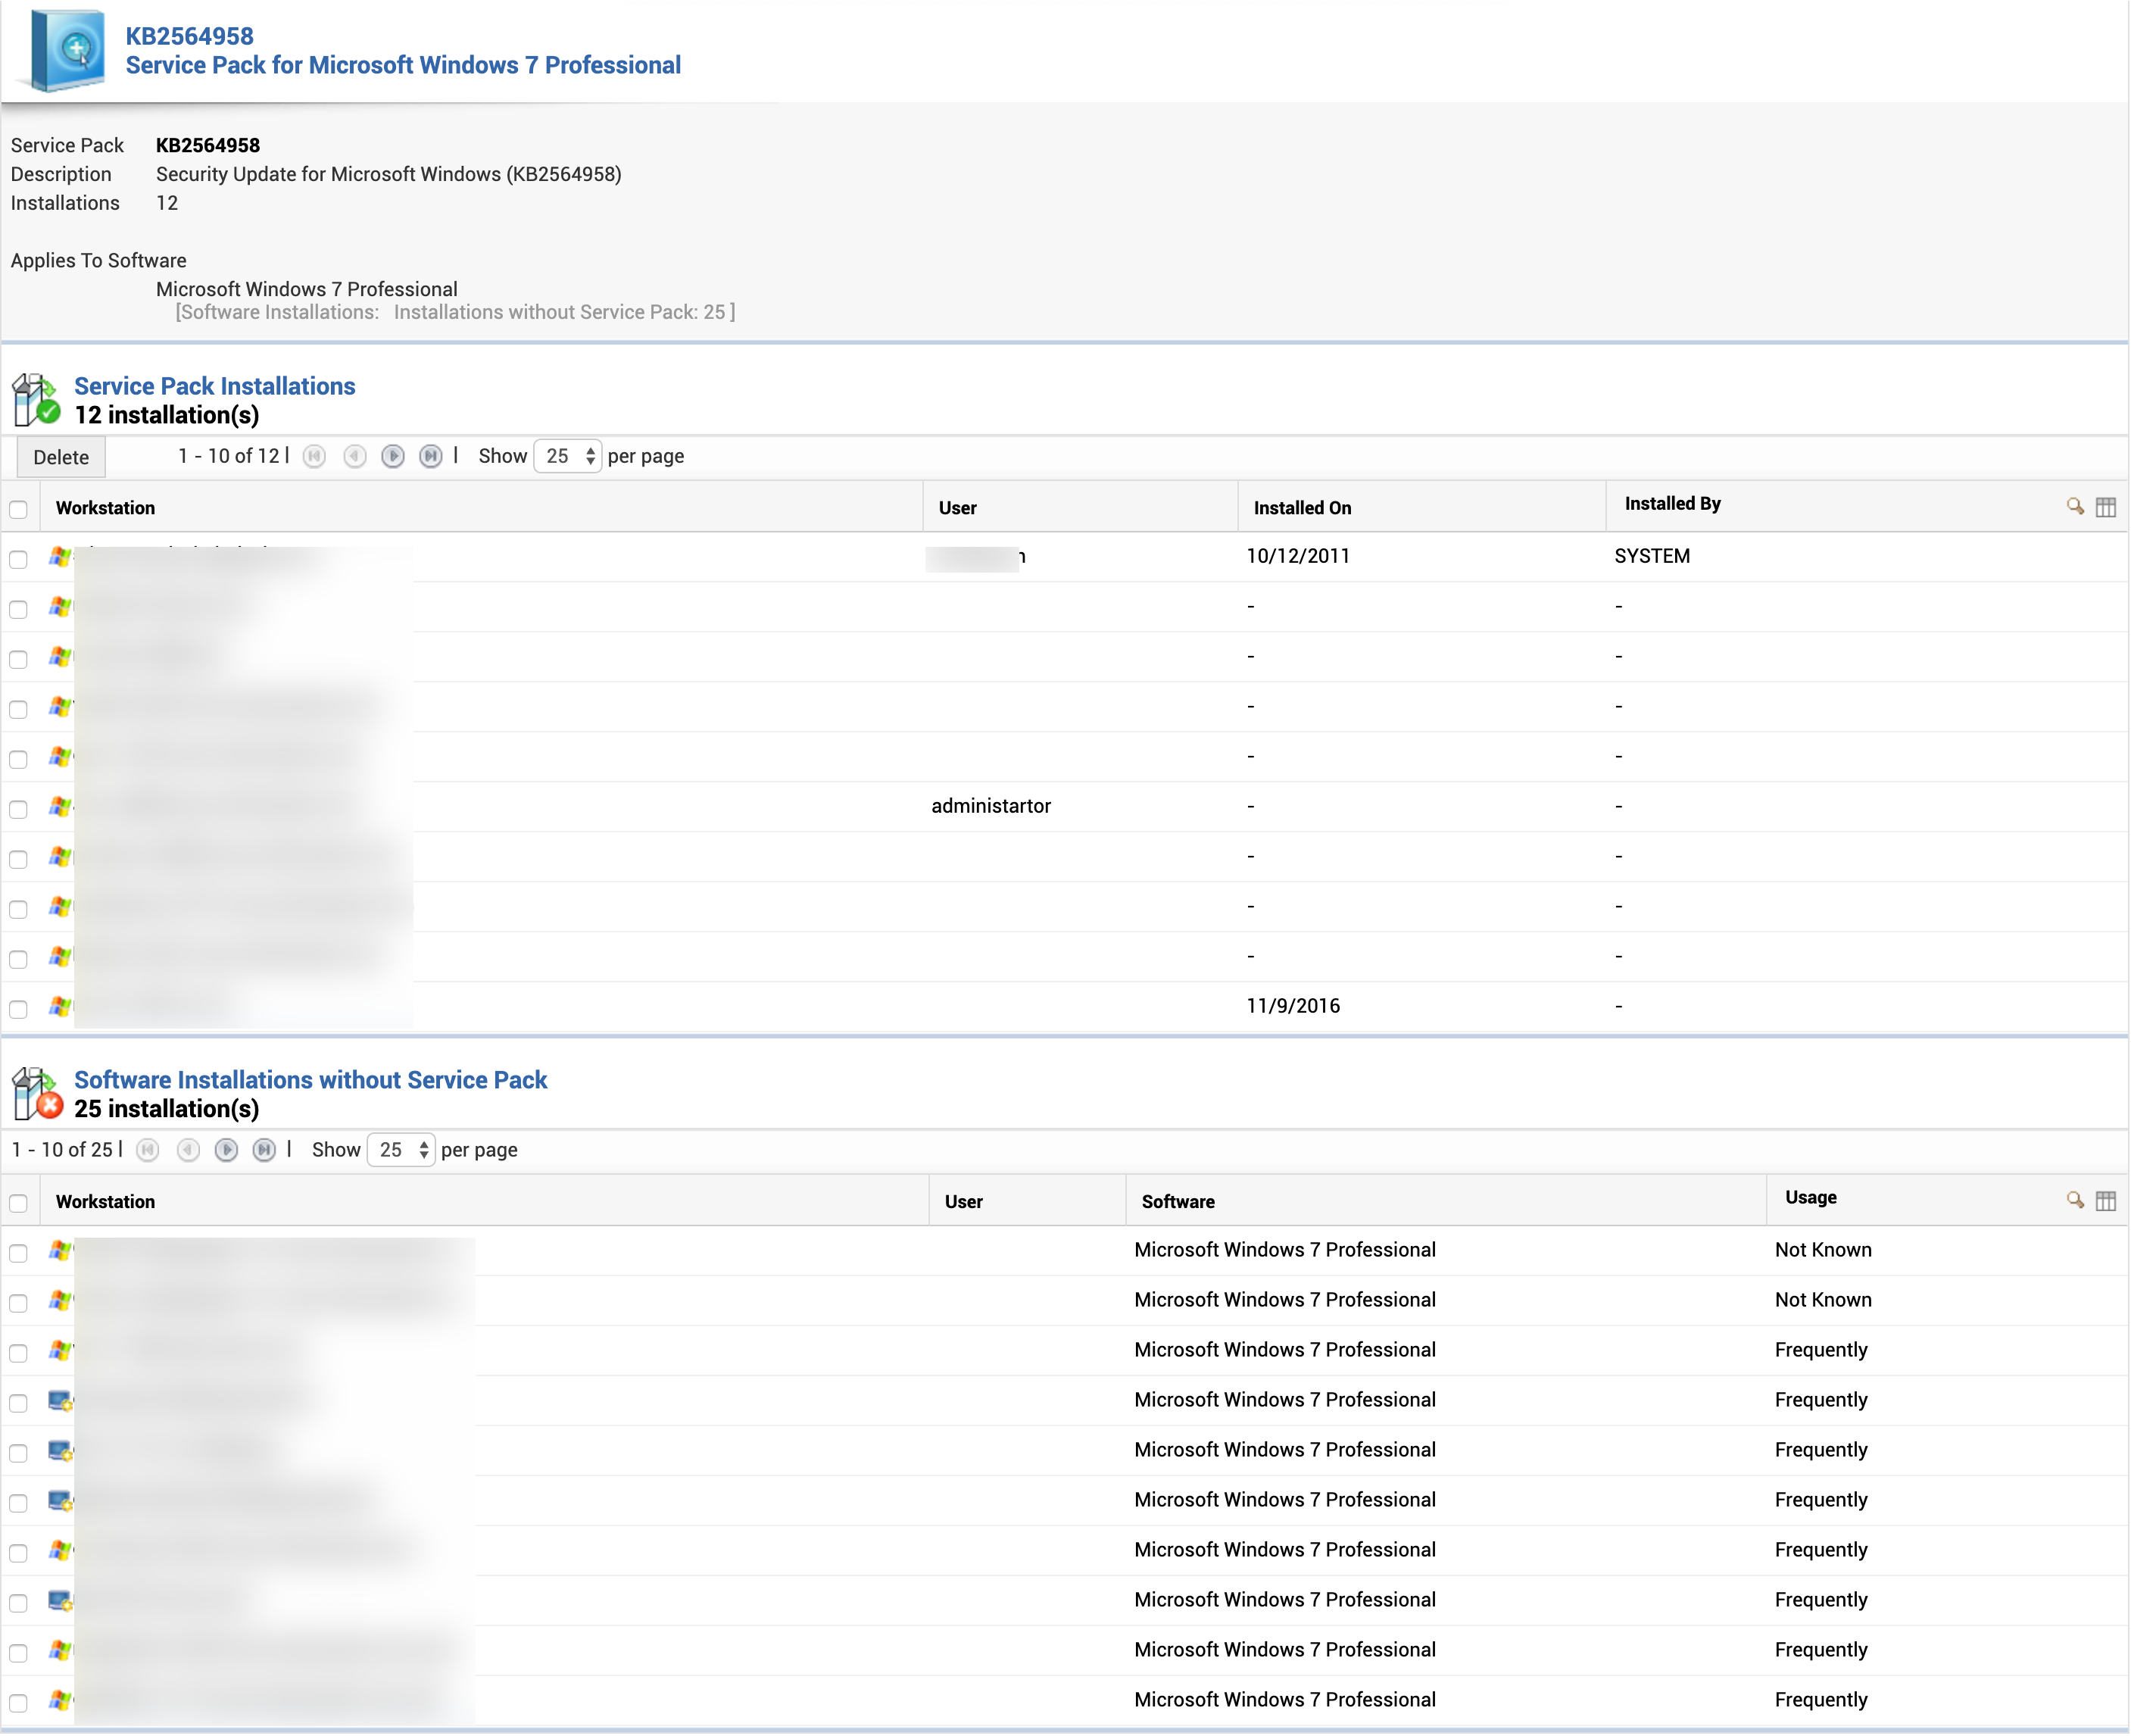Open per-page dropdown in Service Pack Installations
This screenshot has width=2131, height=1736.
(567, 456)
